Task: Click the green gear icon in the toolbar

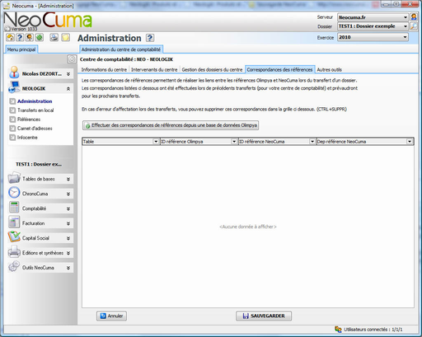Action: pyautogui.click(x=40, y=37)
